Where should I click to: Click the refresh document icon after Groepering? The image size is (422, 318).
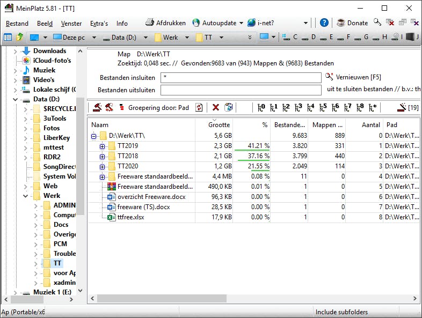(x=199, y=108)
